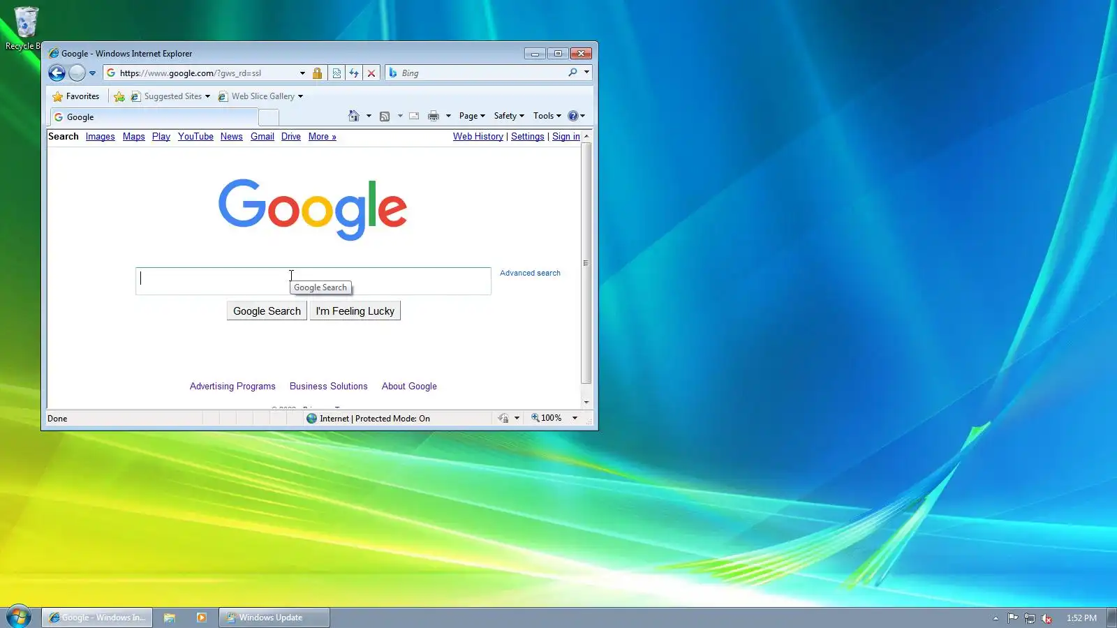Viewport: 1117px width, 628px height.
Task: Open the Web History link
Action: pyautogui.click(x=478, y=137)
